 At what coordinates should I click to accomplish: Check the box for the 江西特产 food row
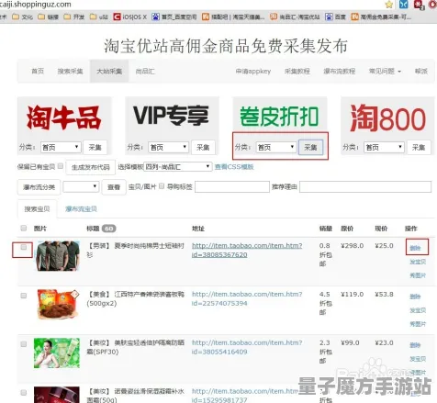[x=24, y=296]
